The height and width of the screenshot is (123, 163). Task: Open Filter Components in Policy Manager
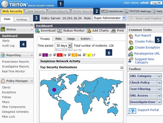(x=14, y=107)
